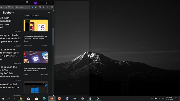Open the Mail app on taskbar
Image resolution: width=180 pixels, height=101 pixels.
point(29,98)
